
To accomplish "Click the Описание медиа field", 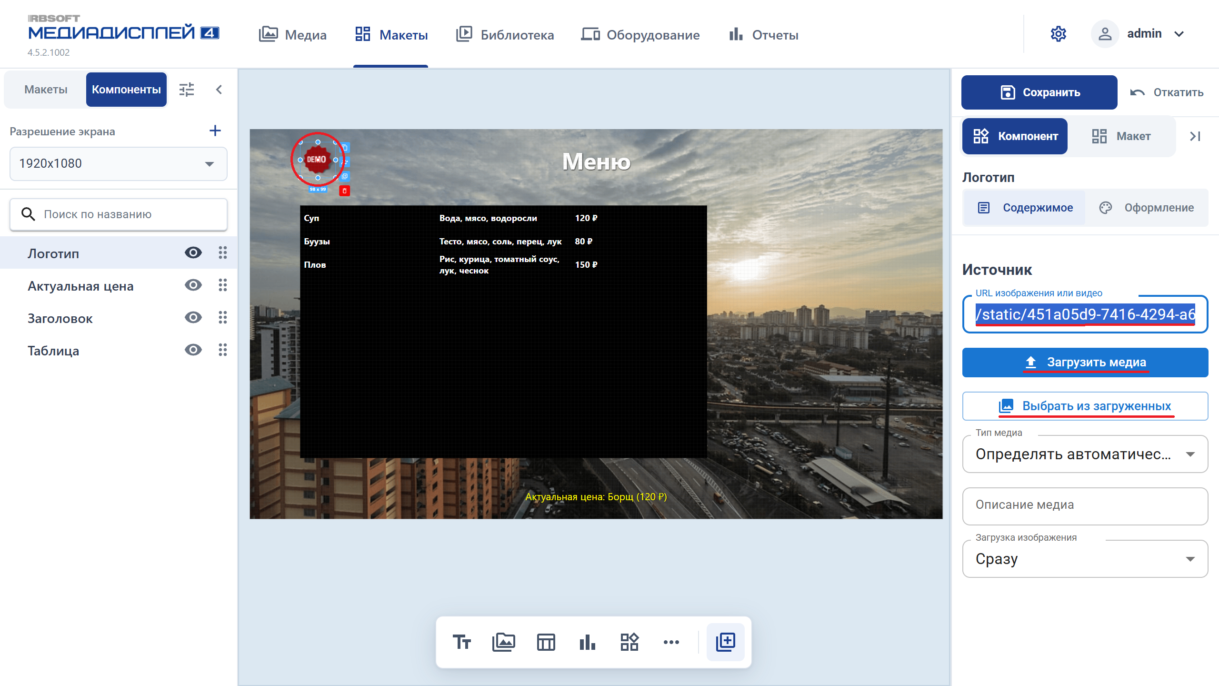I will pyautogui.click(x=1085, y=506).
